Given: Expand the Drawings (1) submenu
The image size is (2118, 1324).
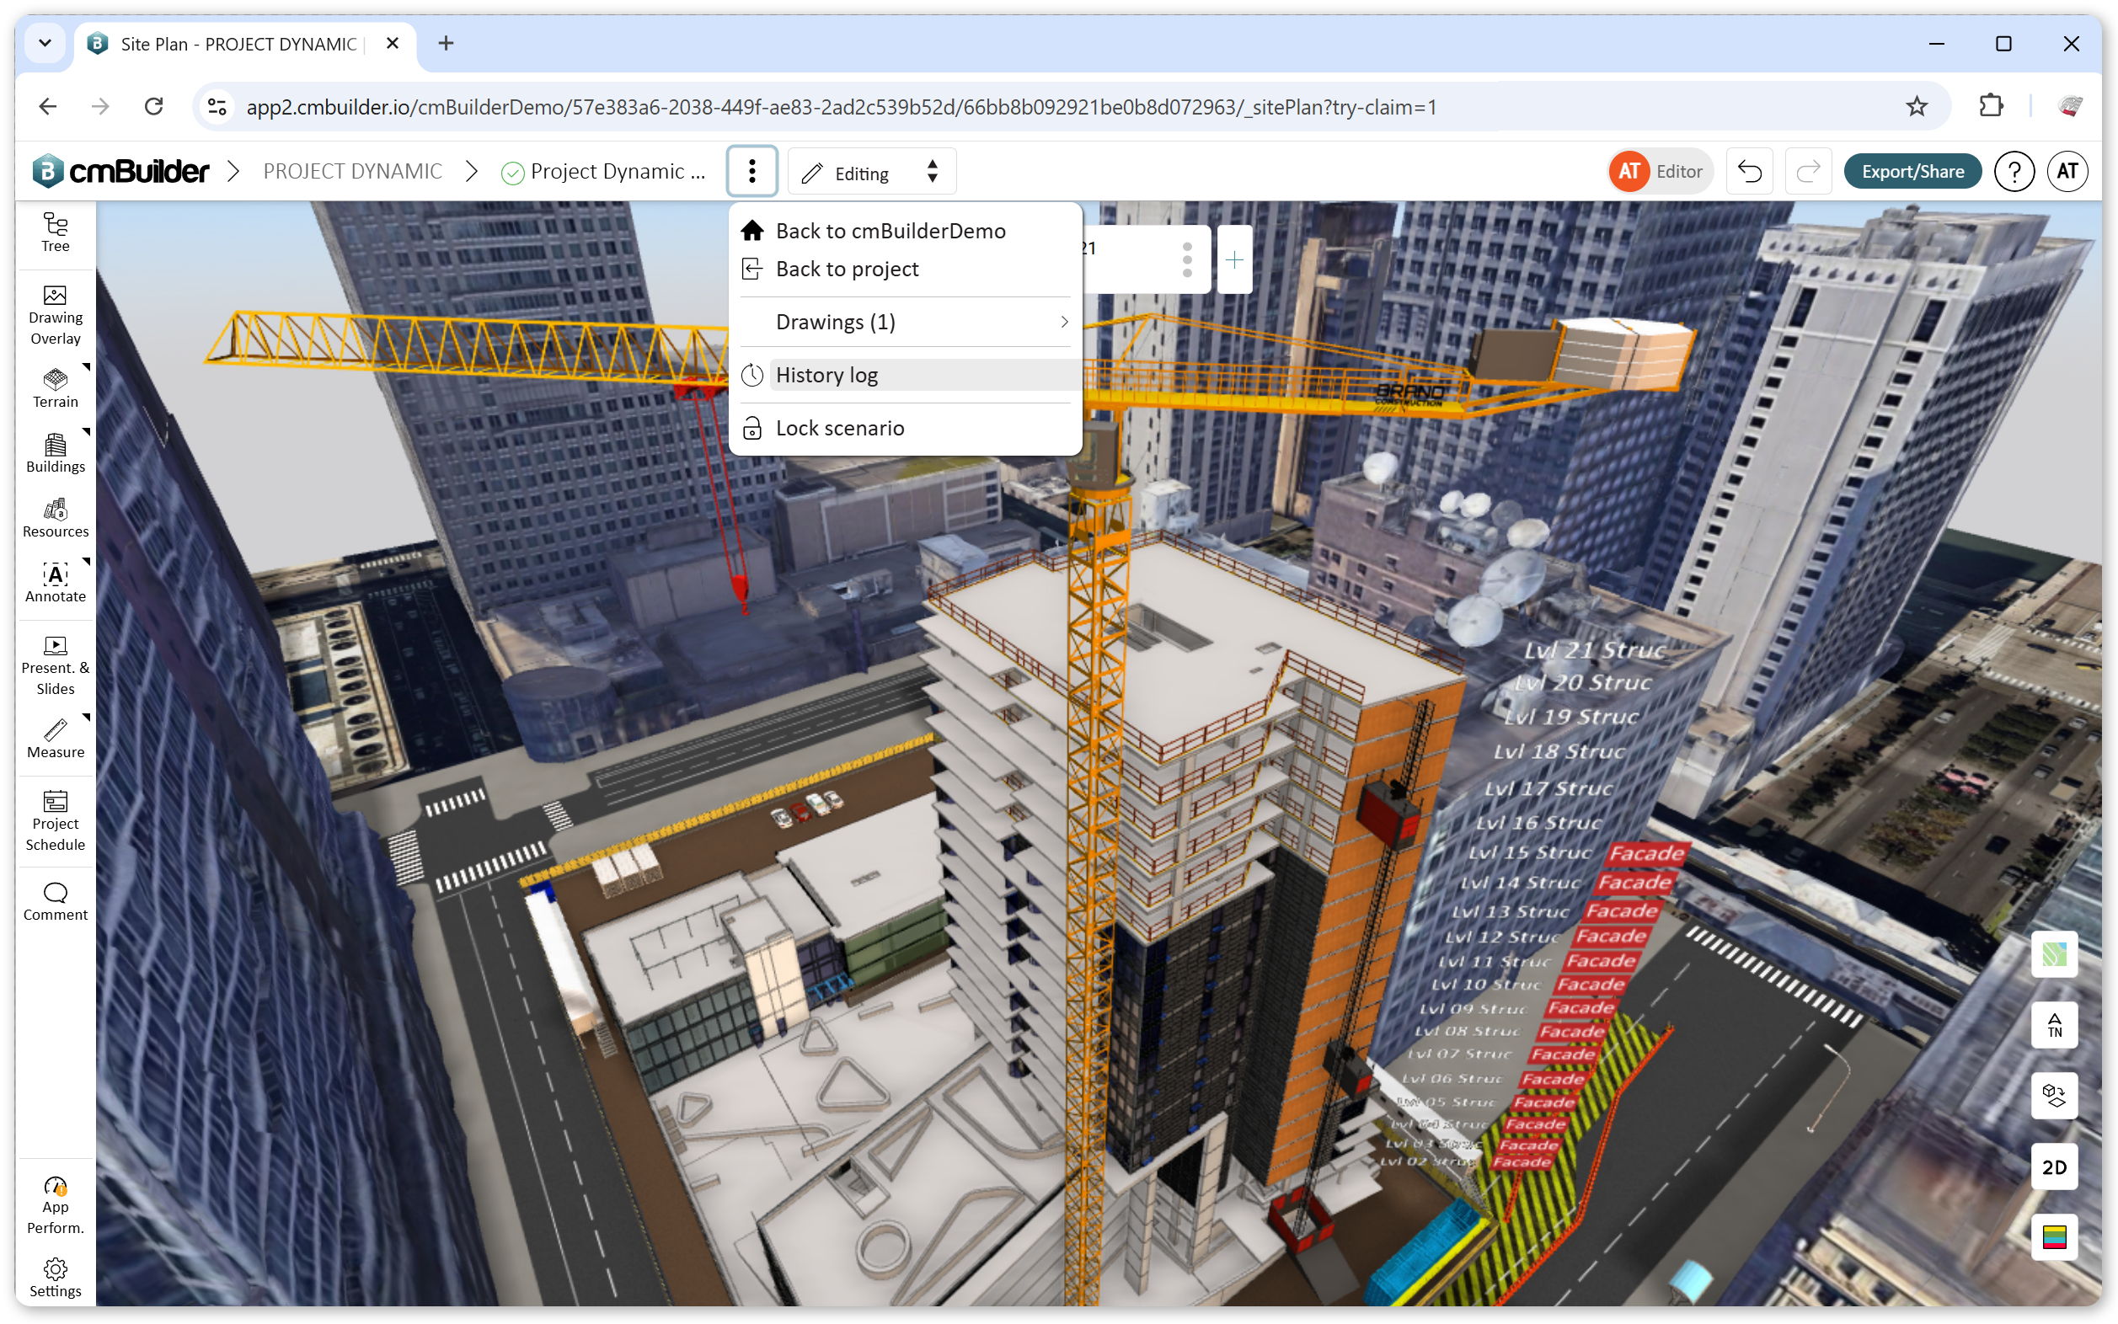Looking at the screenshot, I should [x=905, y=323].
